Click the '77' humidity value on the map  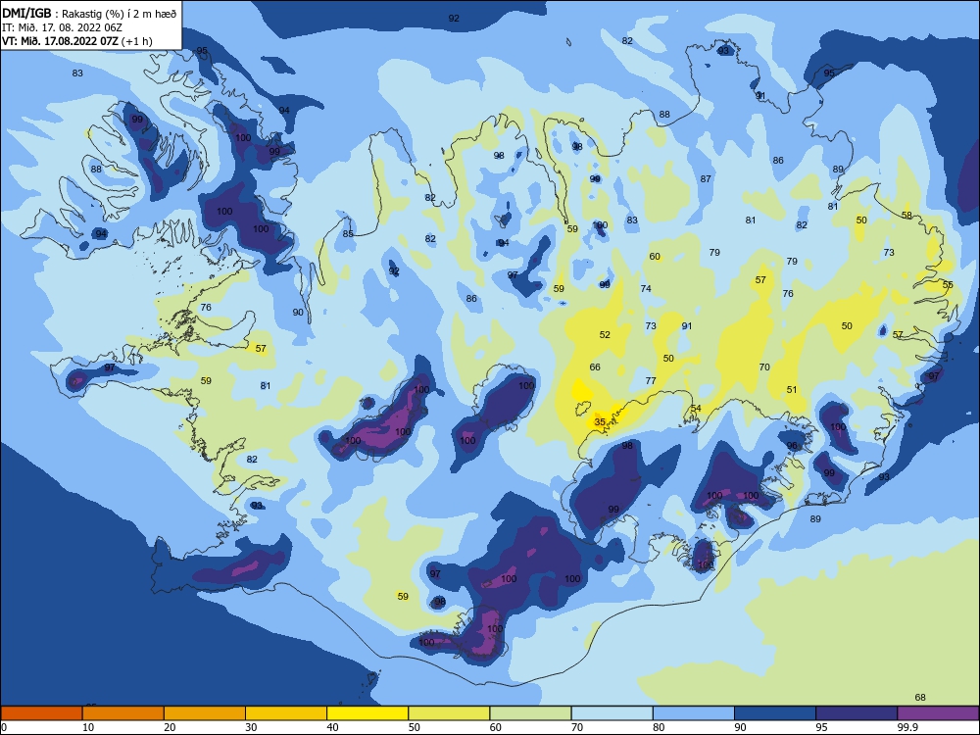[x=651, y=380]
